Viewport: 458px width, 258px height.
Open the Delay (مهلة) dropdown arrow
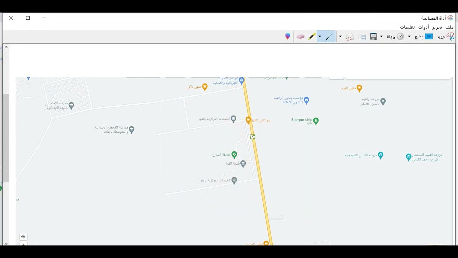[x=381, y=37]
